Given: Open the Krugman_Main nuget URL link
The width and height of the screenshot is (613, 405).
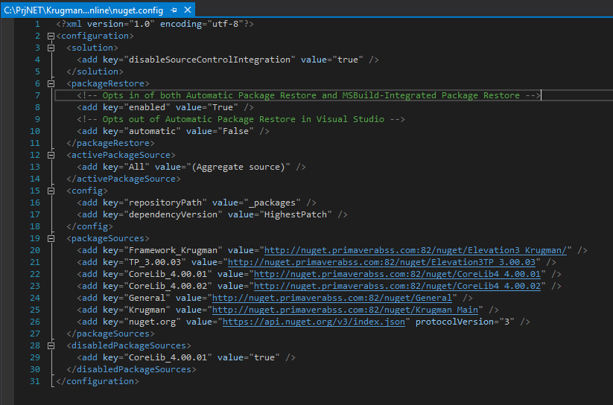Looking at the screenshot, I should (x=345, y=310).
